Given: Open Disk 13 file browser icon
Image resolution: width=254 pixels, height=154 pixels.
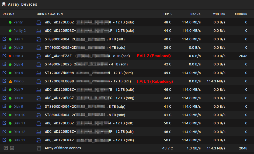Looking at the screenshot, I should click(4, 140).
